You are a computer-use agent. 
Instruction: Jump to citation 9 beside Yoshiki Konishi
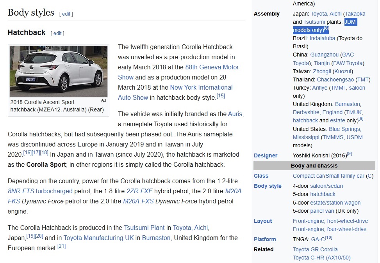350,154
